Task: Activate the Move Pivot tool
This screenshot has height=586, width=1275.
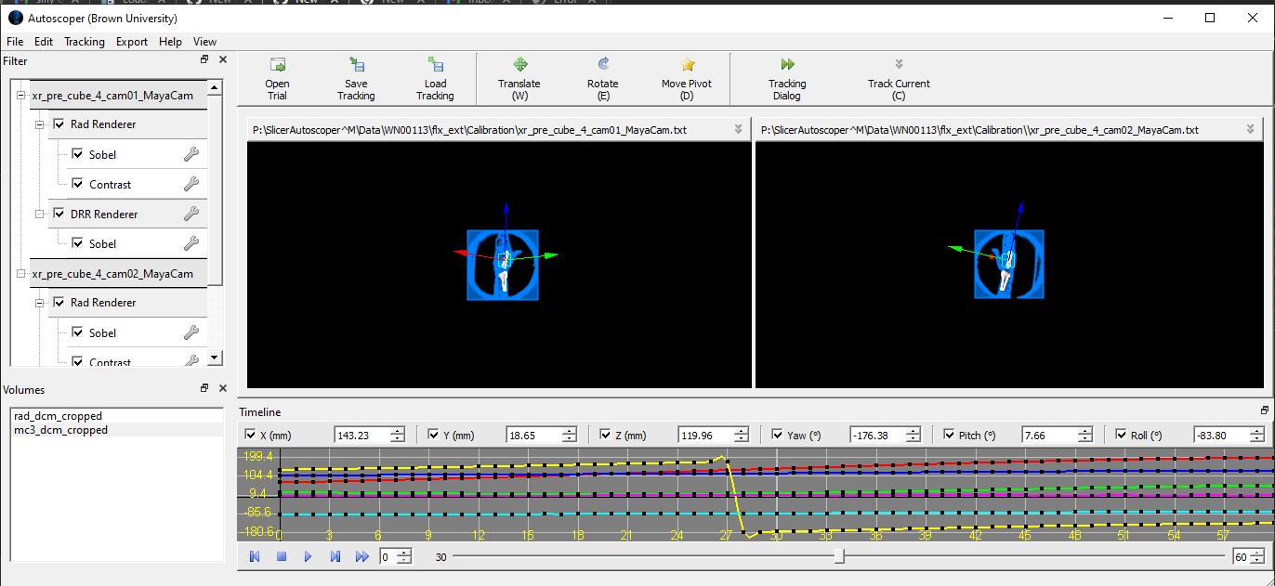Action: (686, 78)
